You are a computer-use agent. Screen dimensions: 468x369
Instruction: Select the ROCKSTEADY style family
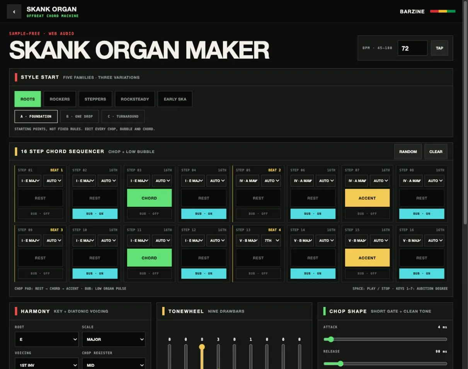pos(135,99)
